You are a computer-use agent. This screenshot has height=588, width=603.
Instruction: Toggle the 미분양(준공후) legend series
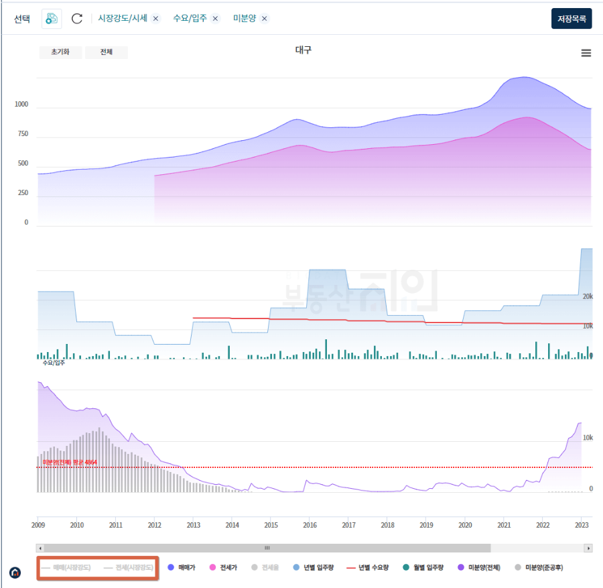539,568
